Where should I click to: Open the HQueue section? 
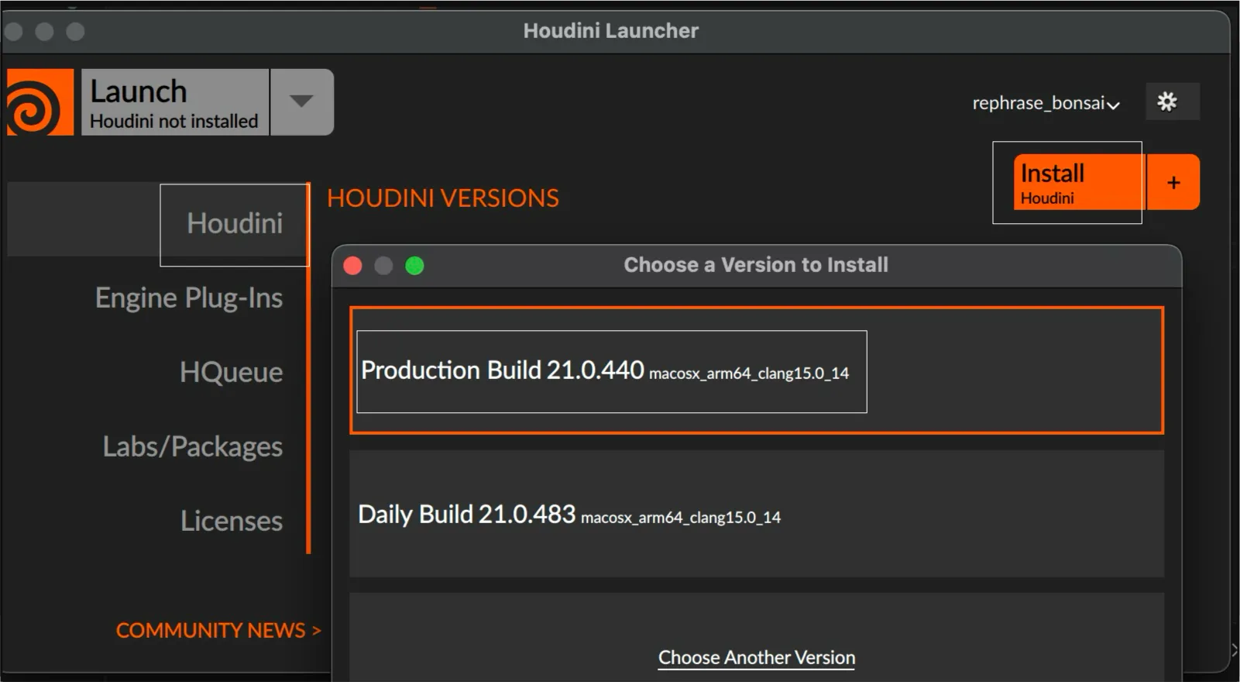(231, 371)
